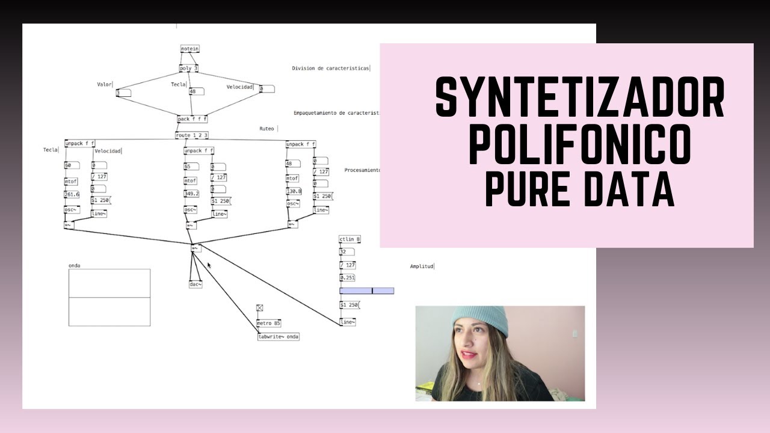This screenshot has height=433, width=770.
Task: Click the number box showing 0.251
Action: pyautogui.click(x=348, y=278)
